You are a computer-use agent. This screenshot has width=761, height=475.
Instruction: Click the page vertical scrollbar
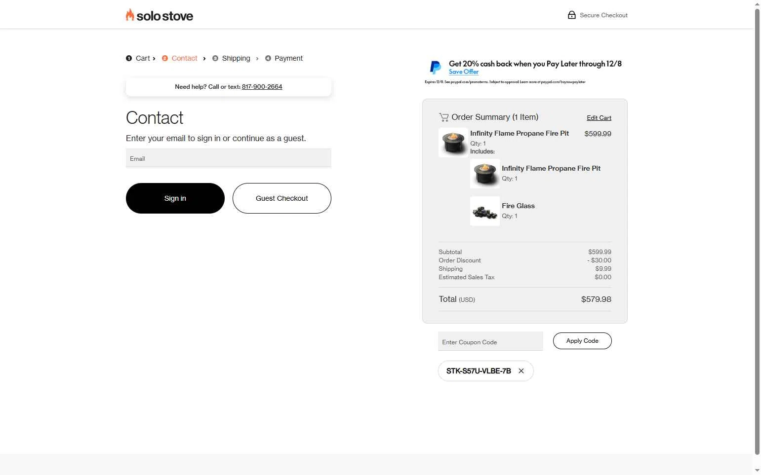757,232
